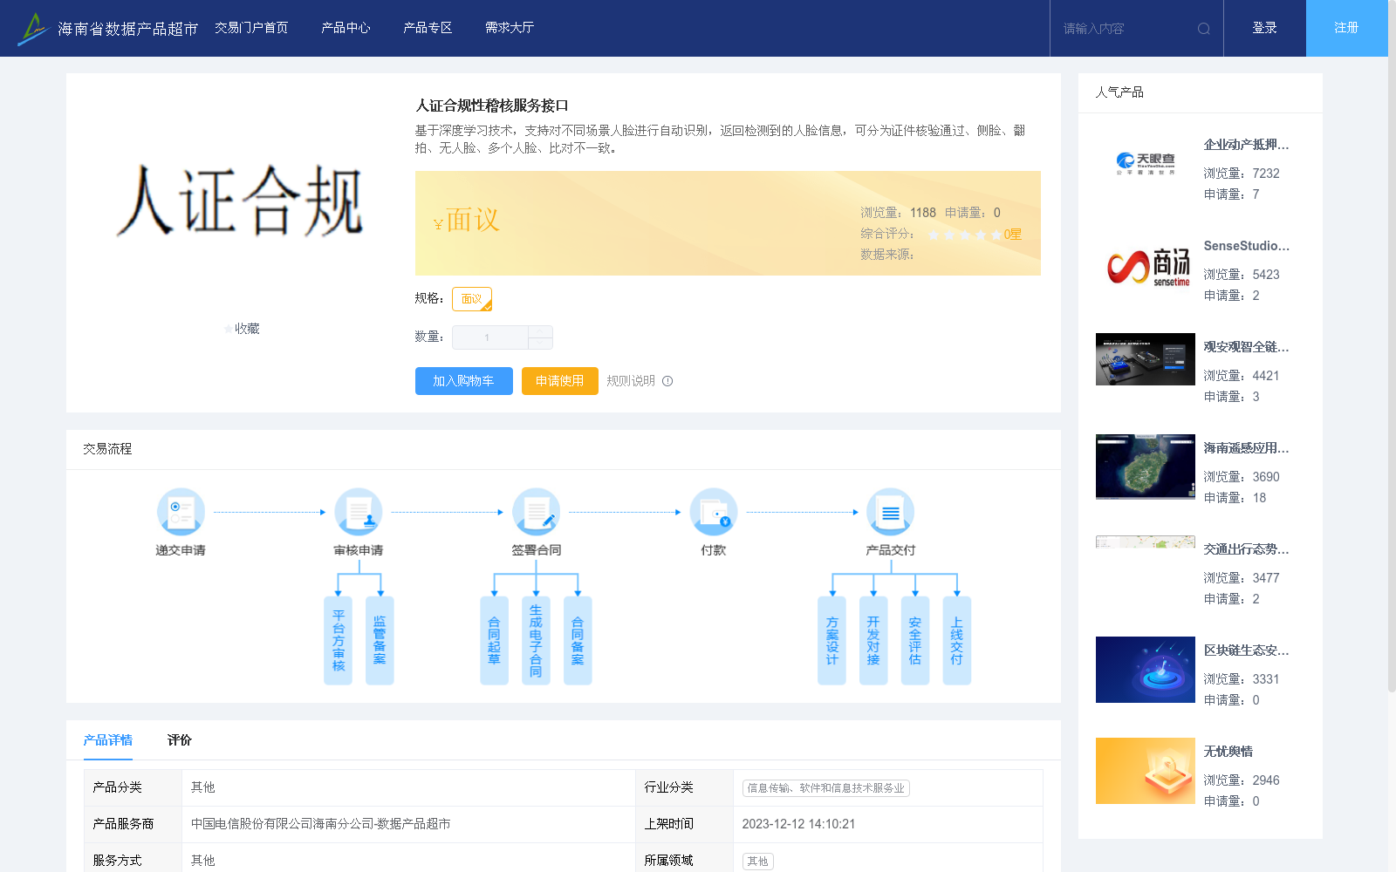Open the SenseStudio product title link

(x=1246, y=246)
